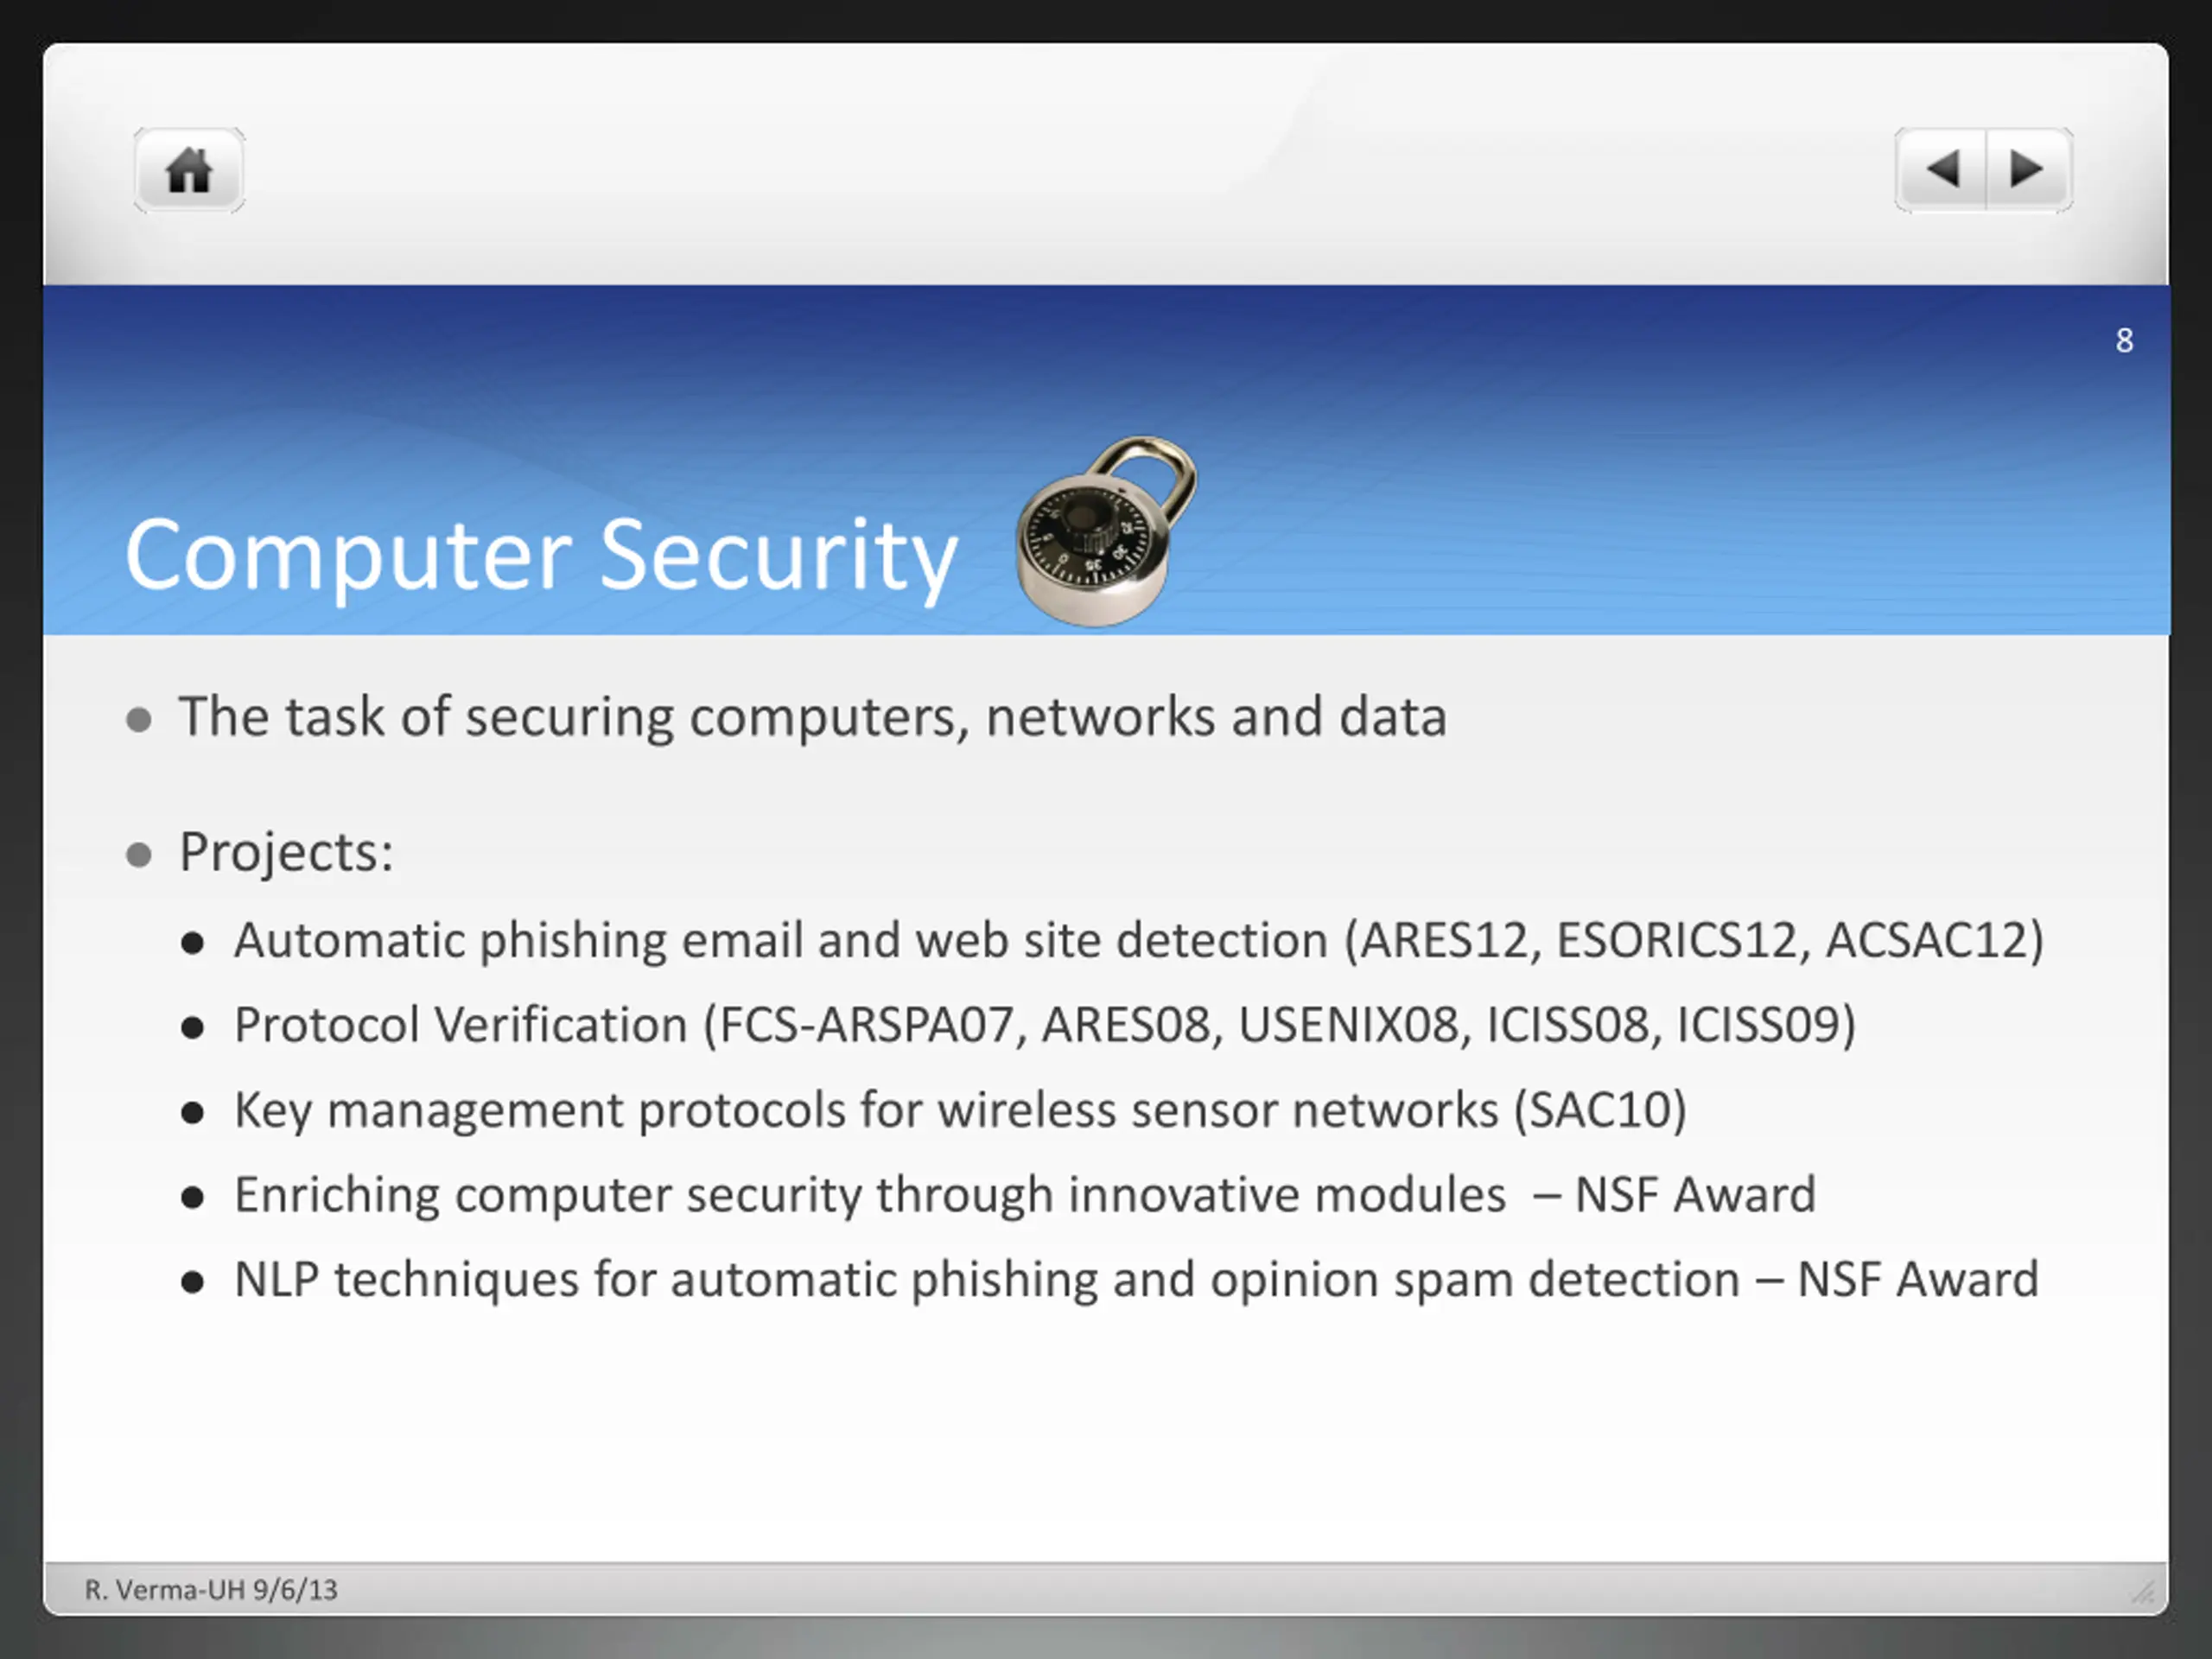Click the resize grip in the bottom corner
The width and height of the screenshot is (2212, 1659).
(x=2142, y=1591)
